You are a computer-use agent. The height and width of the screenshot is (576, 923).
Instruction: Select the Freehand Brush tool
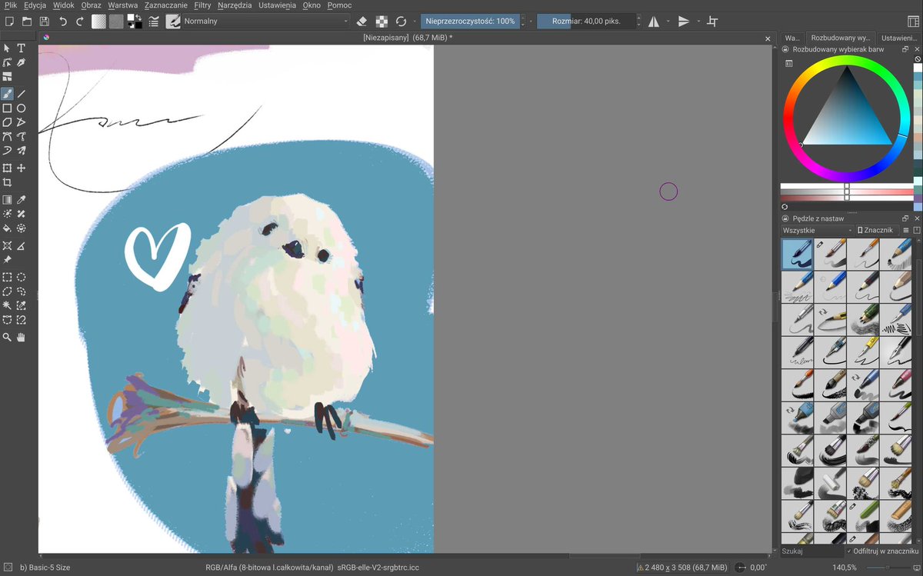tap(7, 94)
